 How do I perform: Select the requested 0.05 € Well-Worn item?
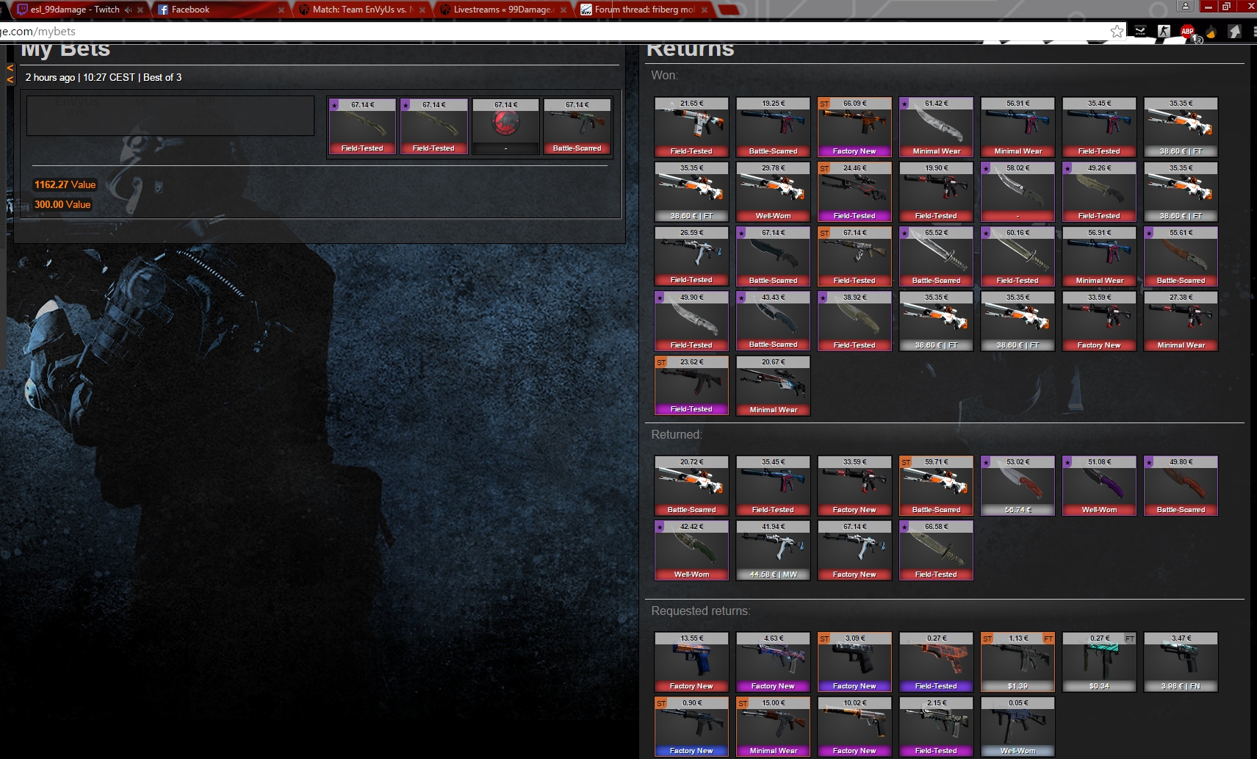(1018, 727)
